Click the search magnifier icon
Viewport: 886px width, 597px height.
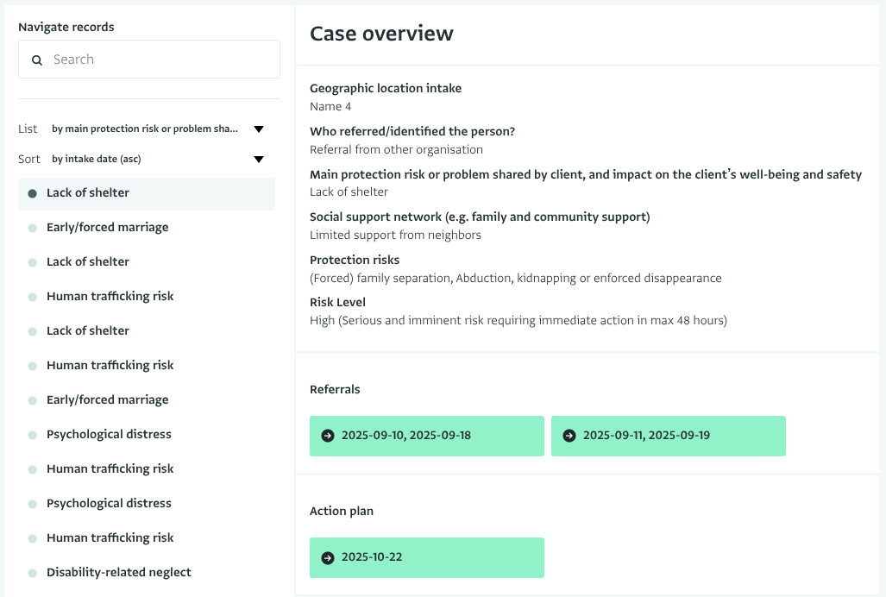pyautogui.click(x=37, y=60)
